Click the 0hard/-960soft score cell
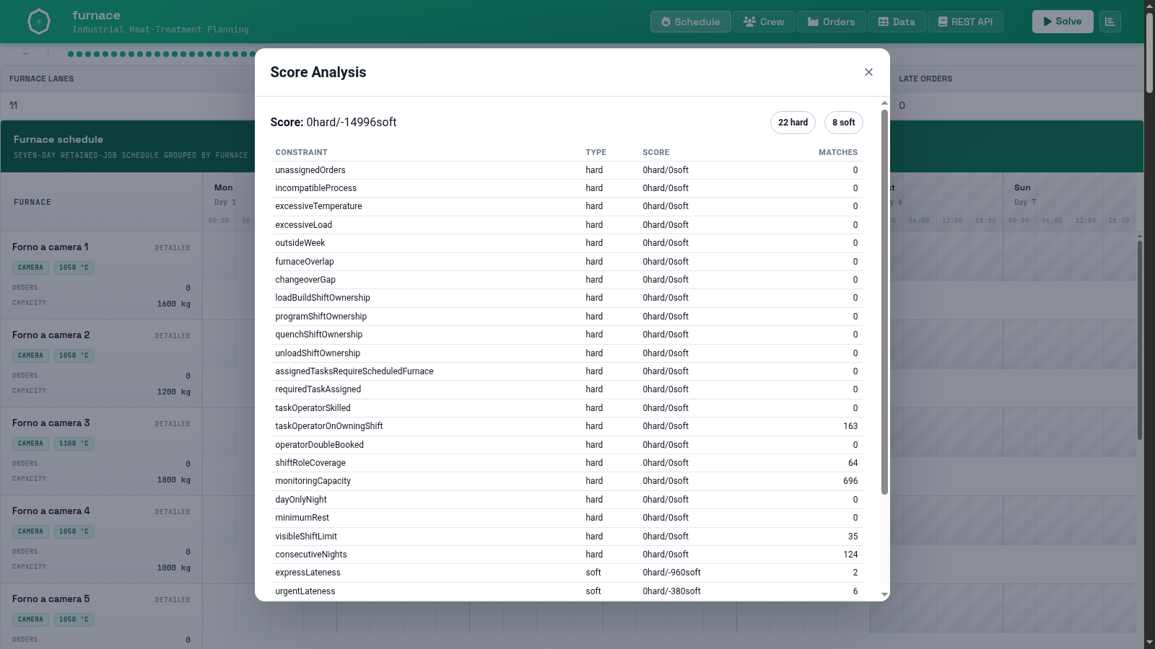The width and height of the screenshot is (1155, 649). 671,573
